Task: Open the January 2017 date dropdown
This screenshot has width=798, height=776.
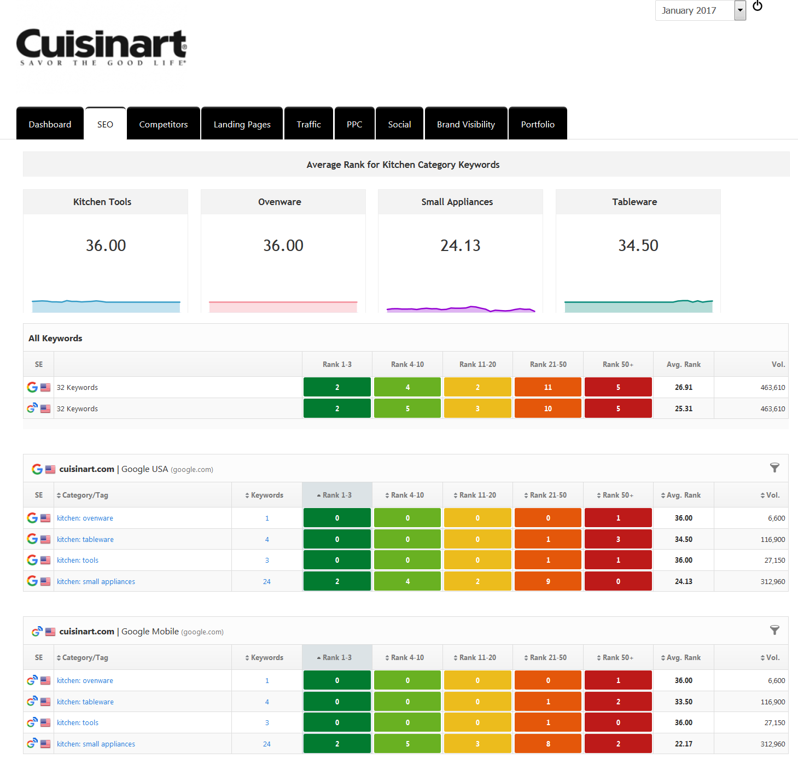Action: (739, 10)
